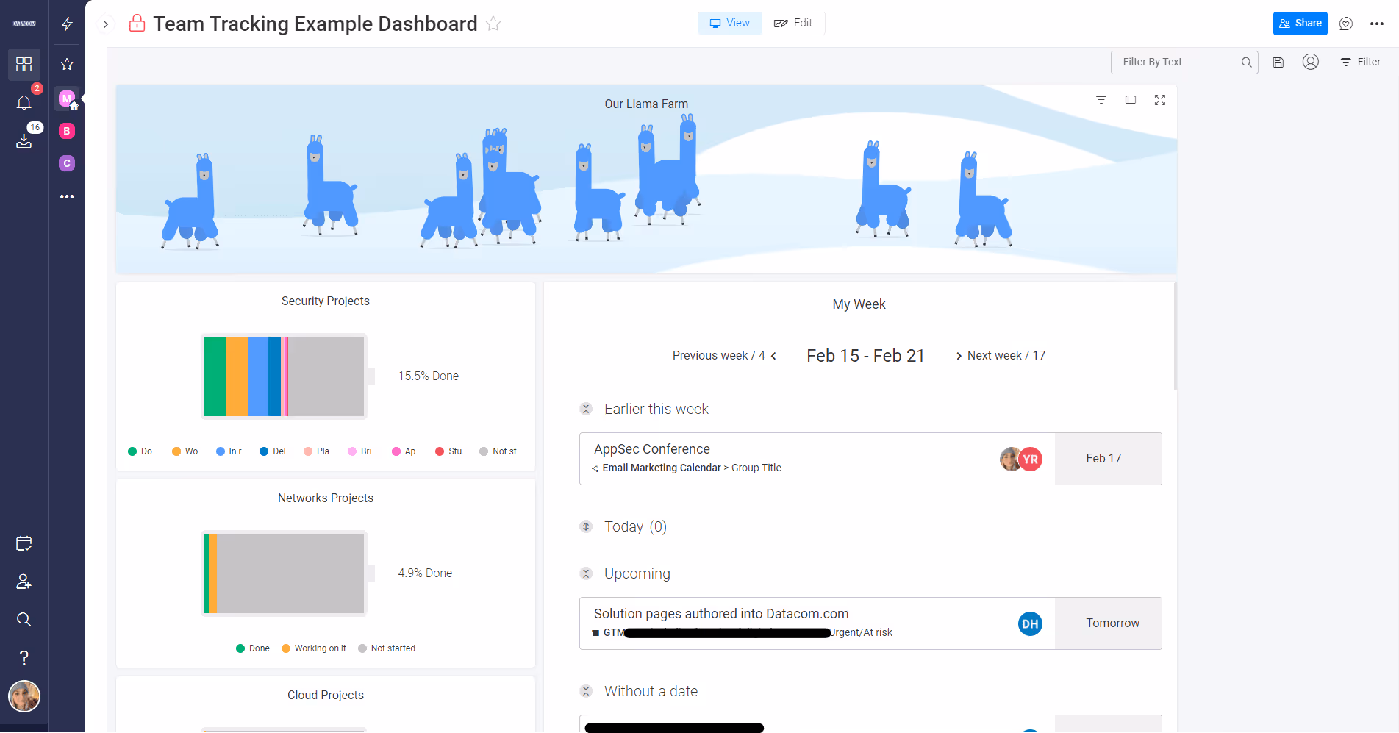Screen dimensions: 1399x733
Task: Open the notifications bell
Action: [24, 103]
